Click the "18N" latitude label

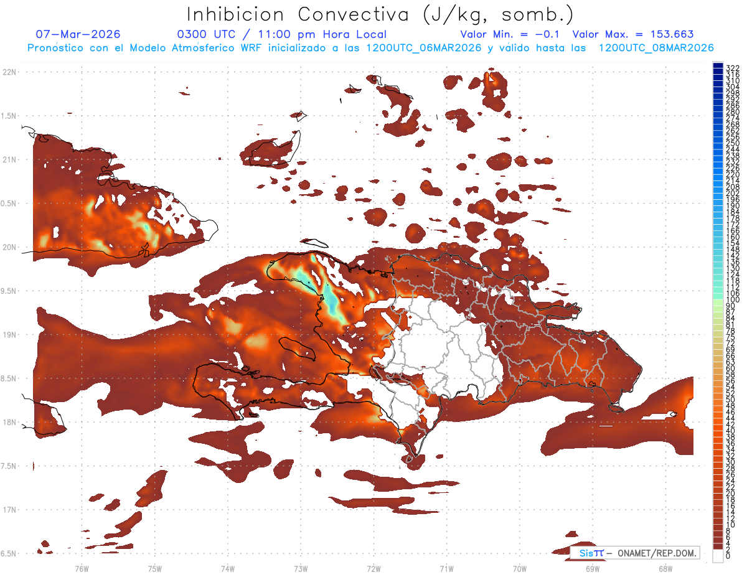pyautogui.click(x=9, y=422)
